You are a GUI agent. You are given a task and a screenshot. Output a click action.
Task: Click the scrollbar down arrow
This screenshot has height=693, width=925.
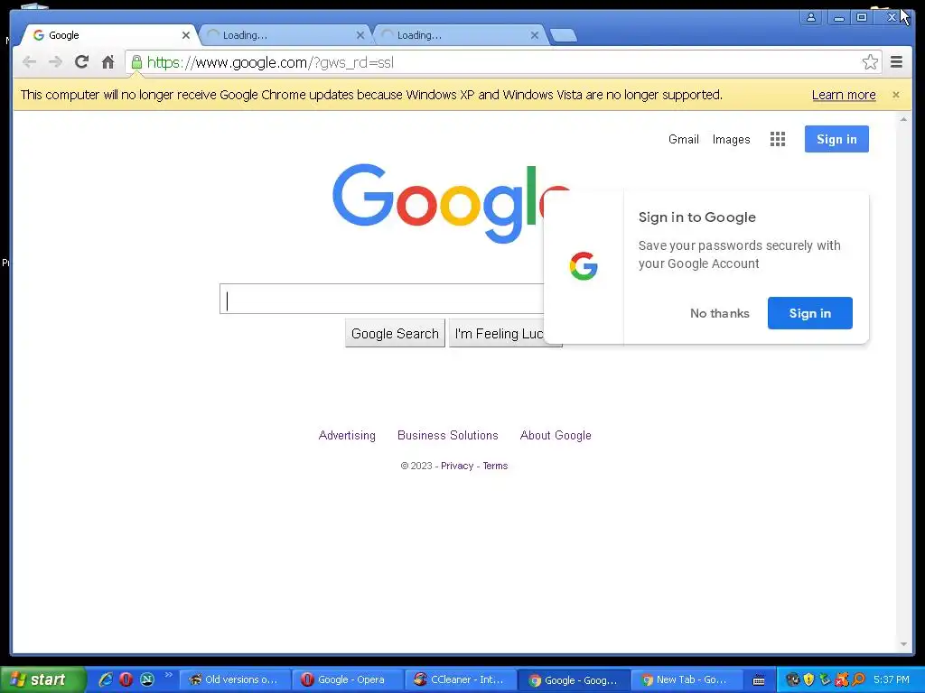pyautogui.click(x=903, y=644)
